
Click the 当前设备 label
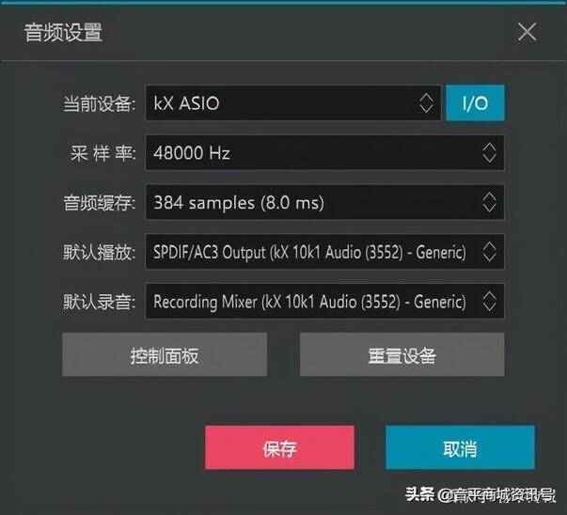100,103
